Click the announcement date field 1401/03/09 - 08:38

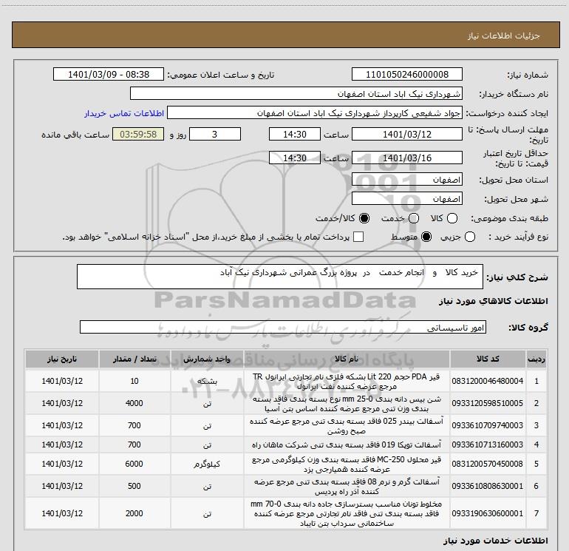109,74
